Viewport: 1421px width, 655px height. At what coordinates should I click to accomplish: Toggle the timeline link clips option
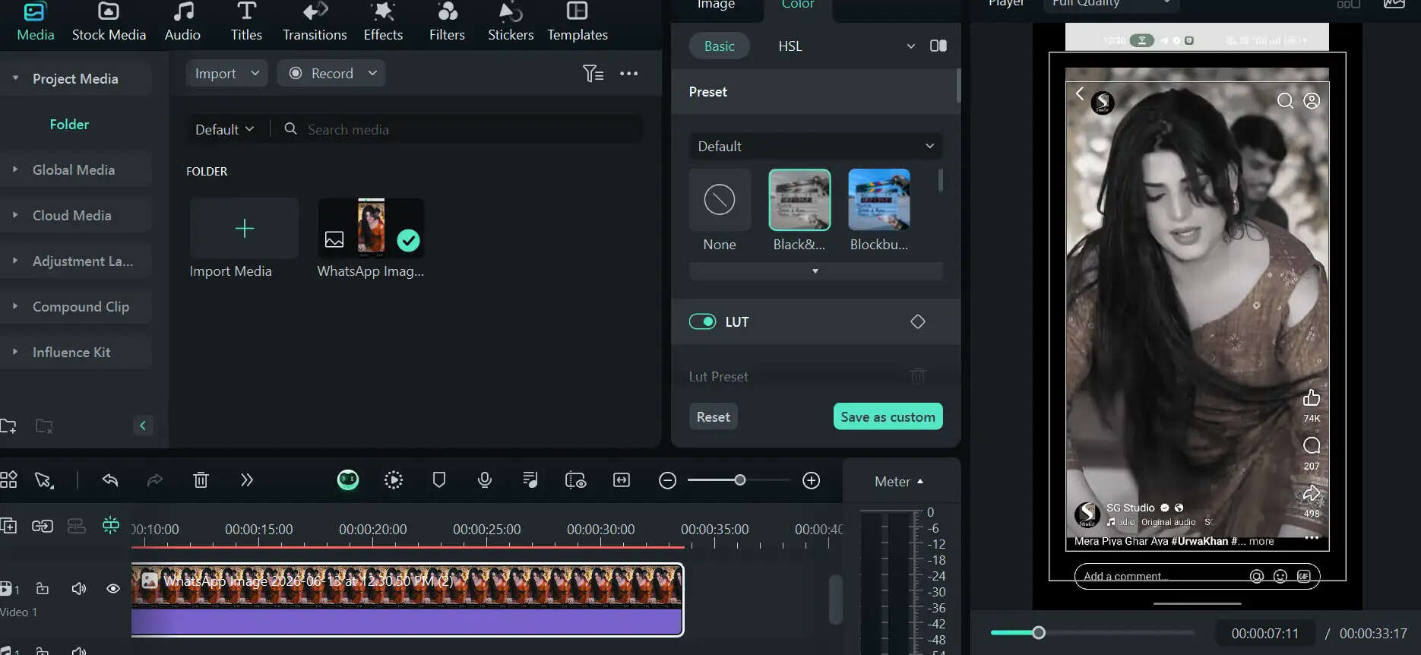pyautogui.click(x=43, y=526)
